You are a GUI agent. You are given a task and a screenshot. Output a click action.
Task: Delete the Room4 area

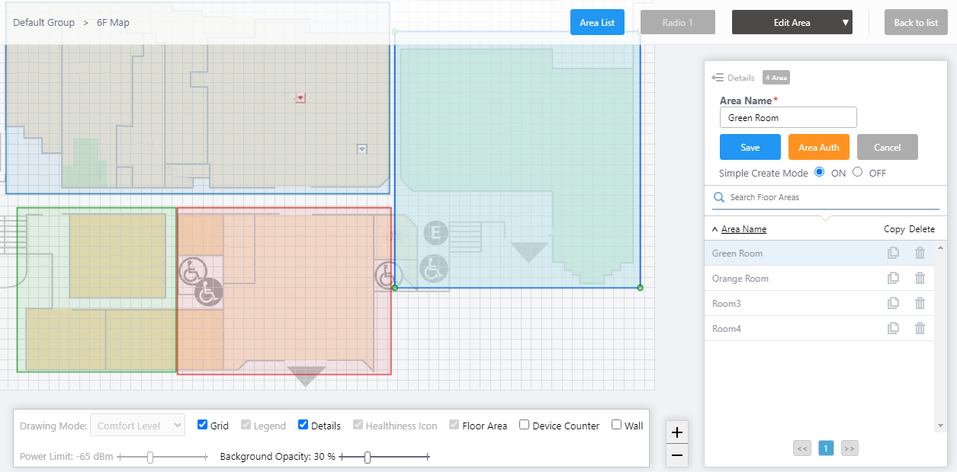click(x=920, y=329)
